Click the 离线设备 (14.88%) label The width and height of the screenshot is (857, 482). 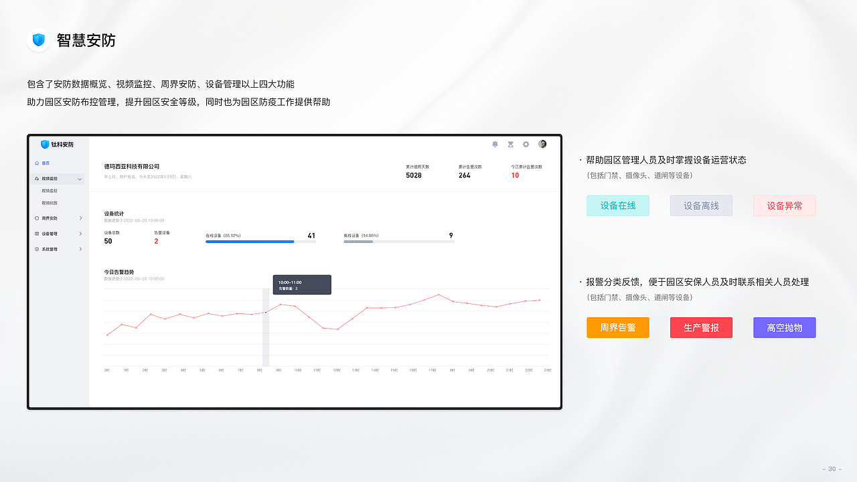pos(361,236)
